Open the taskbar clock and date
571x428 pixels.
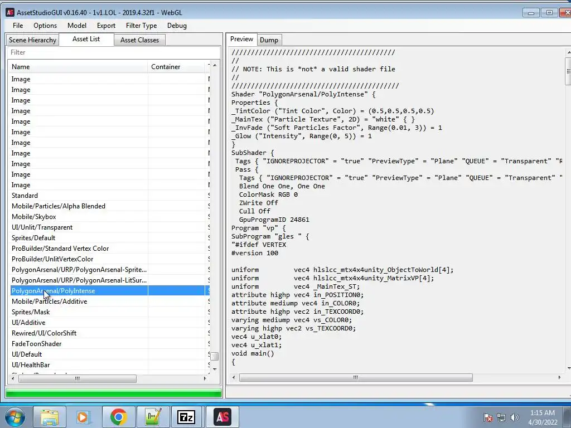[x=543, y=417]
